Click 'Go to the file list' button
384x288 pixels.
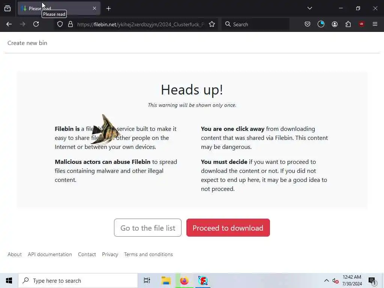(148, 228)
